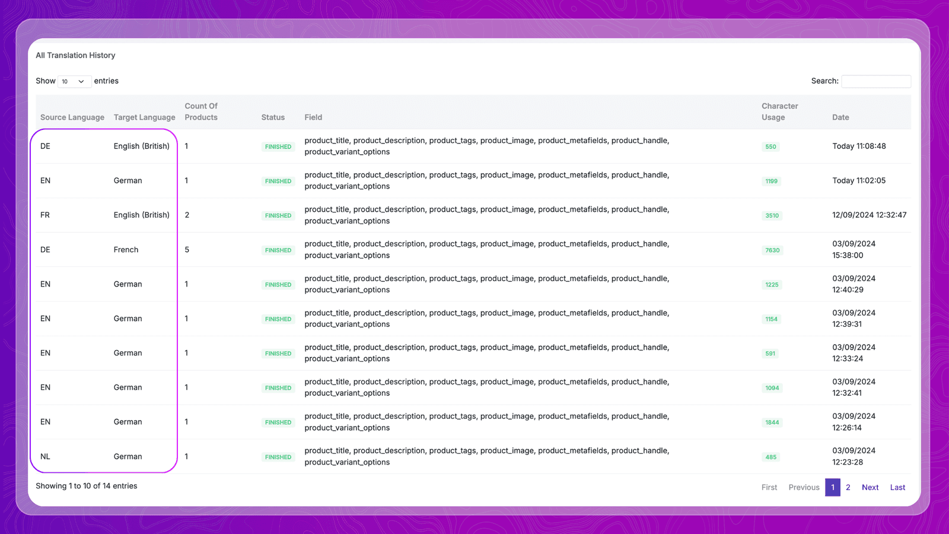Sort table by Target Language column

click(x=144, y=117)
